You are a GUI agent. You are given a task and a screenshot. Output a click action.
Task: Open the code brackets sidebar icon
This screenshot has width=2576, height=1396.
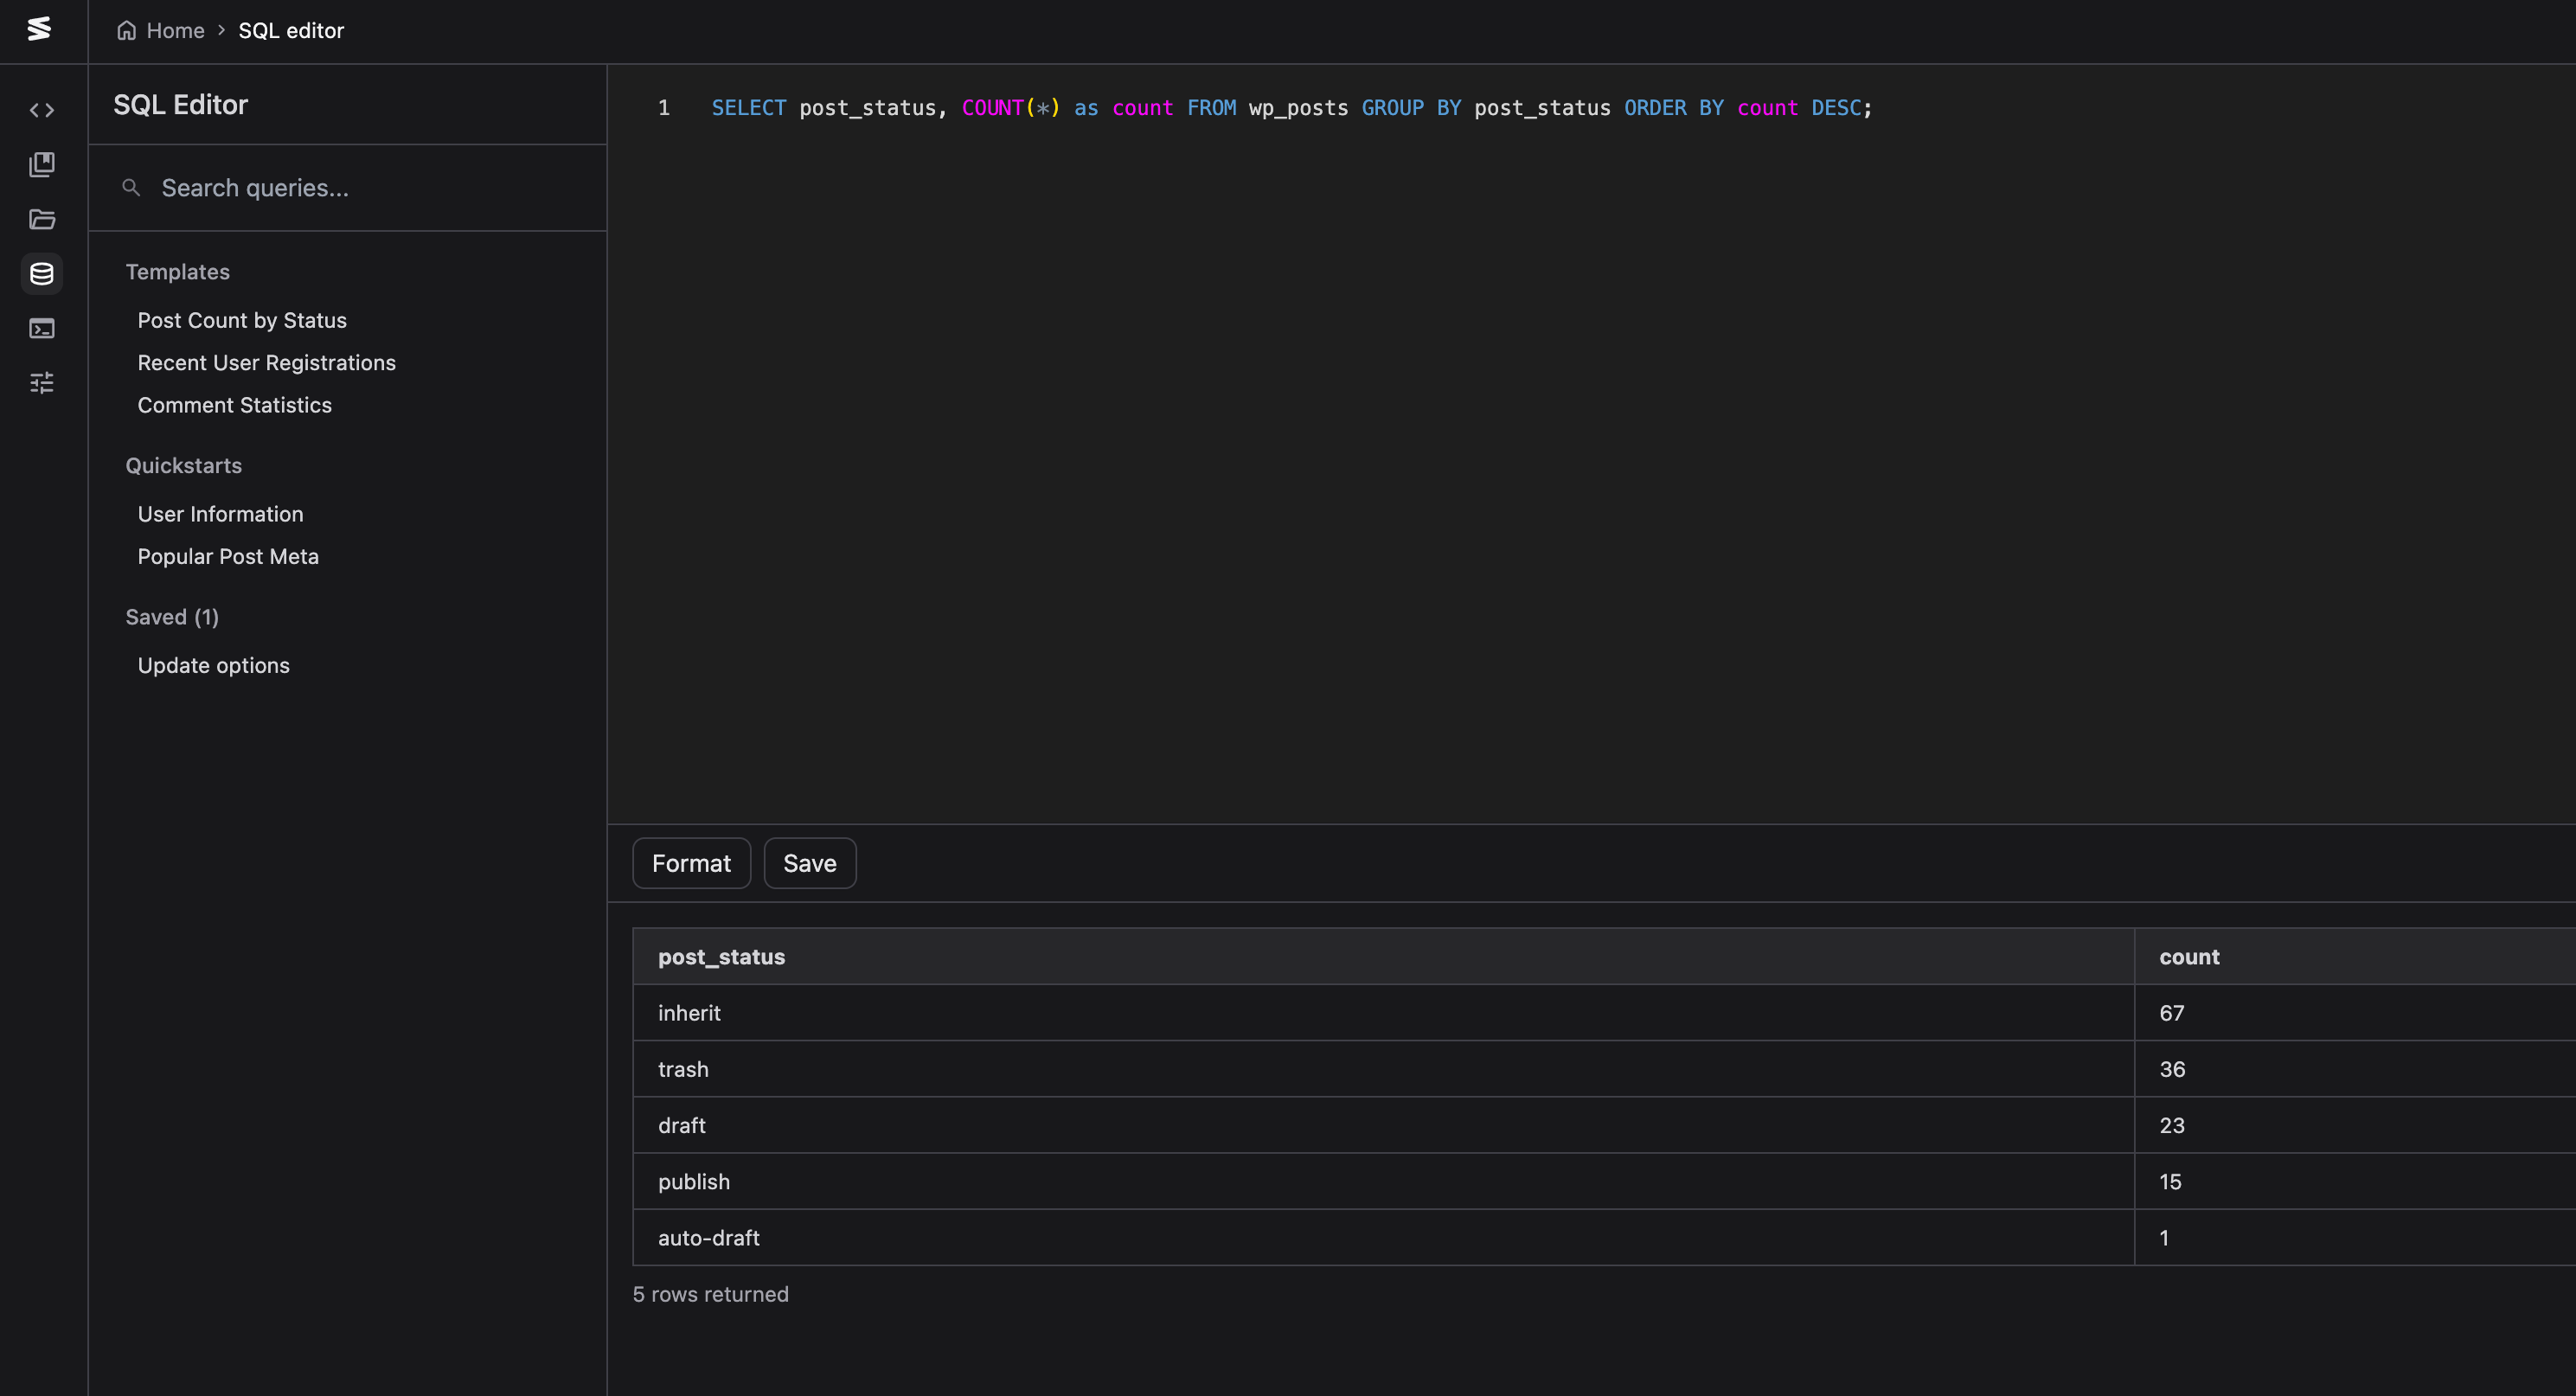tap(42, 110)
